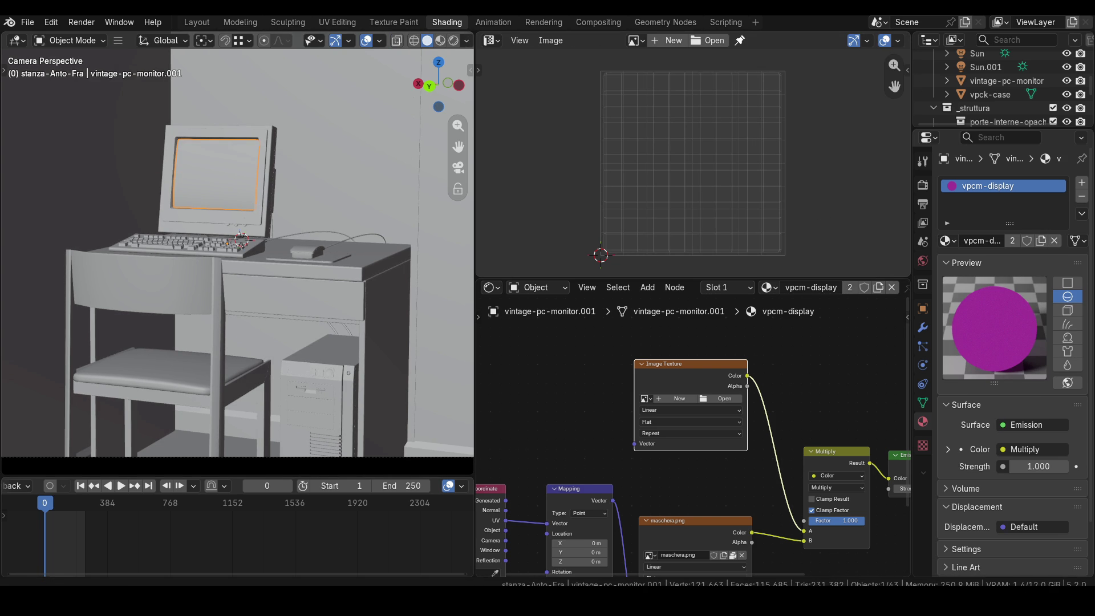Open the Render menu
Viewport: 1095px width, 616px height.
(x=82, y=22)
